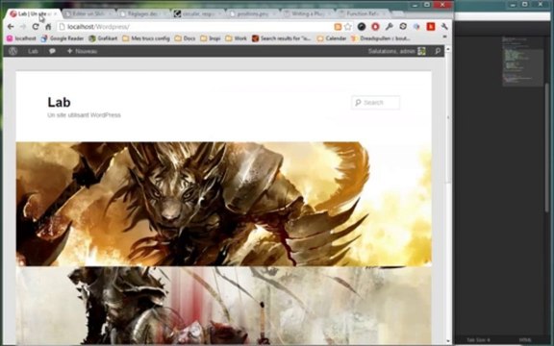Switch to the Writing a Plugin tab
Image resolution: width=554 pixels, height=346 pixels.
click(x=308, y=13)
